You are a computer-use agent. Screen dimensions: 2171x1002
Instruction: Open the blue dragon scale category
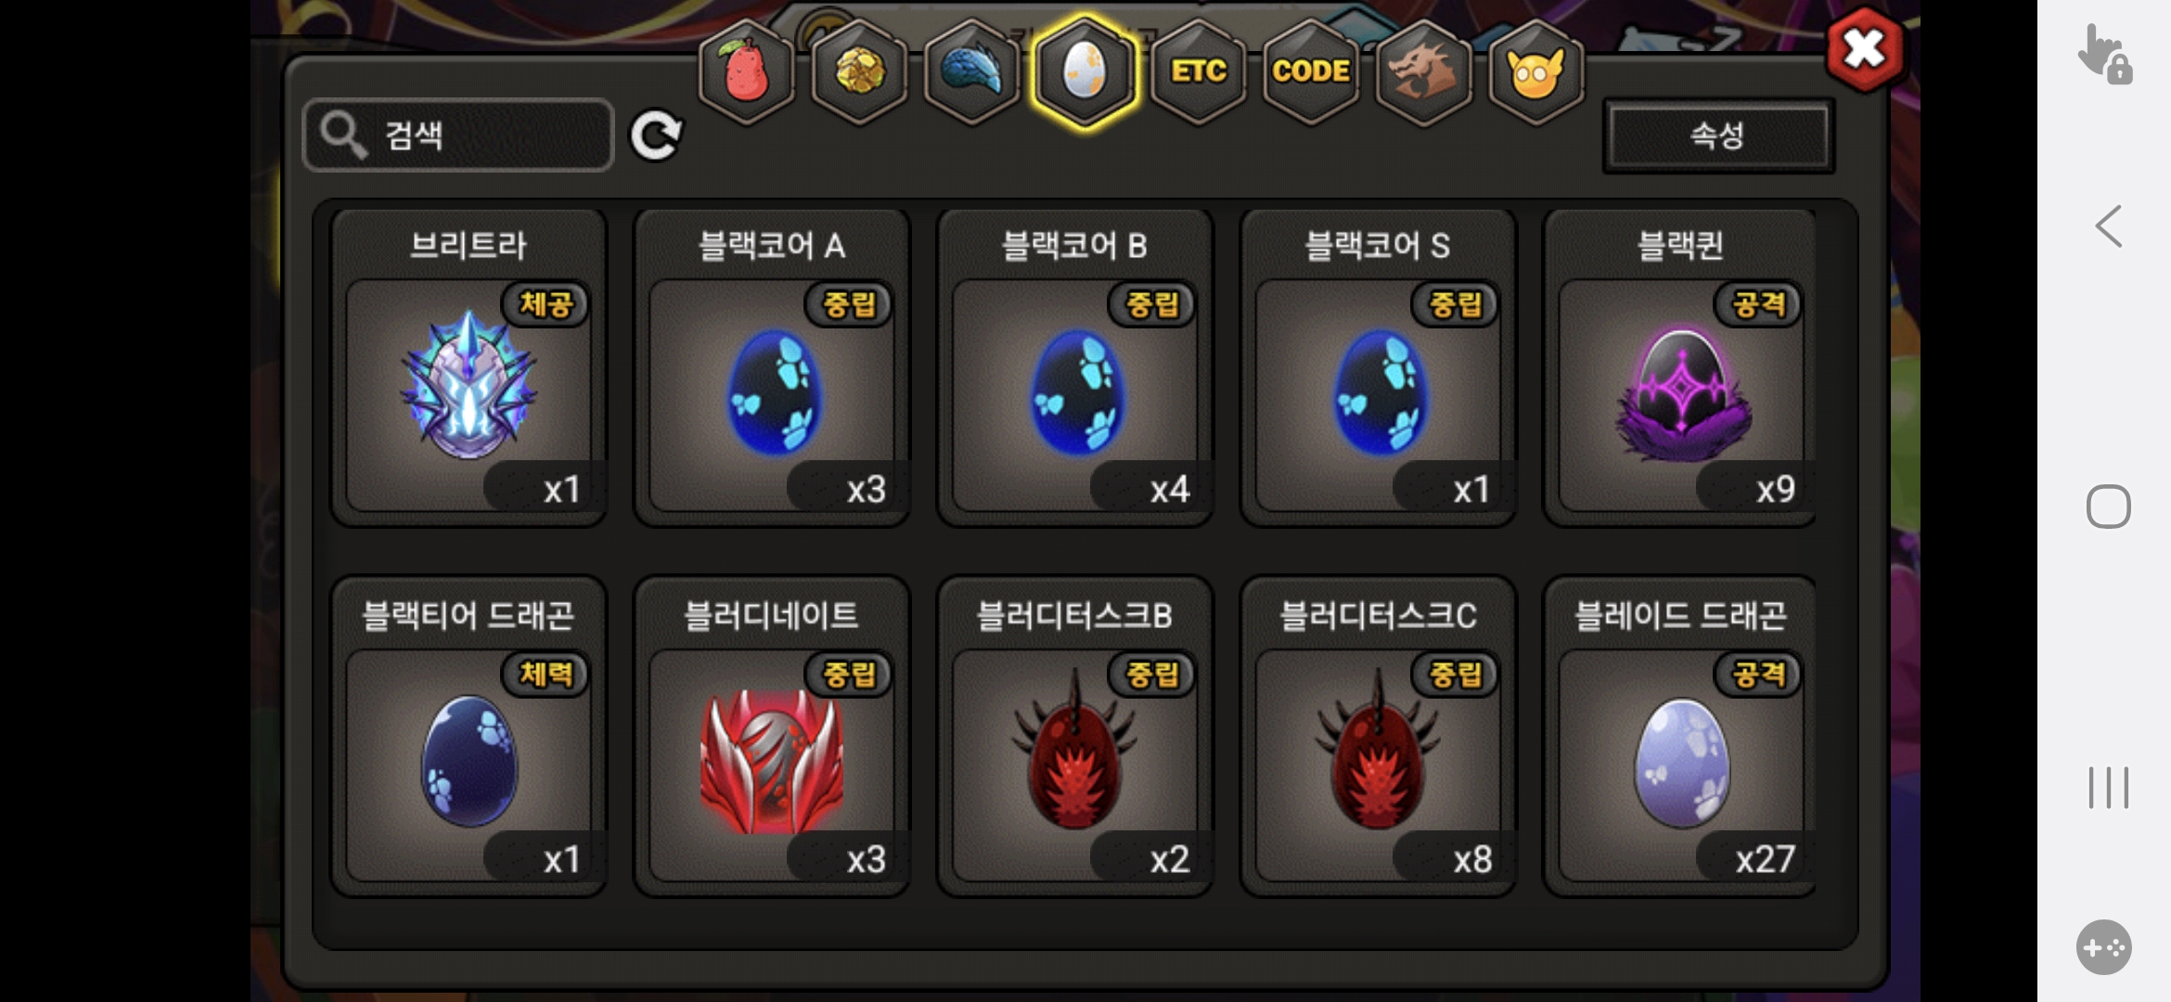pos(972,71)
